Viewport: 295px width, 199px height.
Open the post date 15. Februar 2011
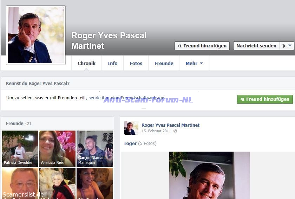[x=156, y=131]
